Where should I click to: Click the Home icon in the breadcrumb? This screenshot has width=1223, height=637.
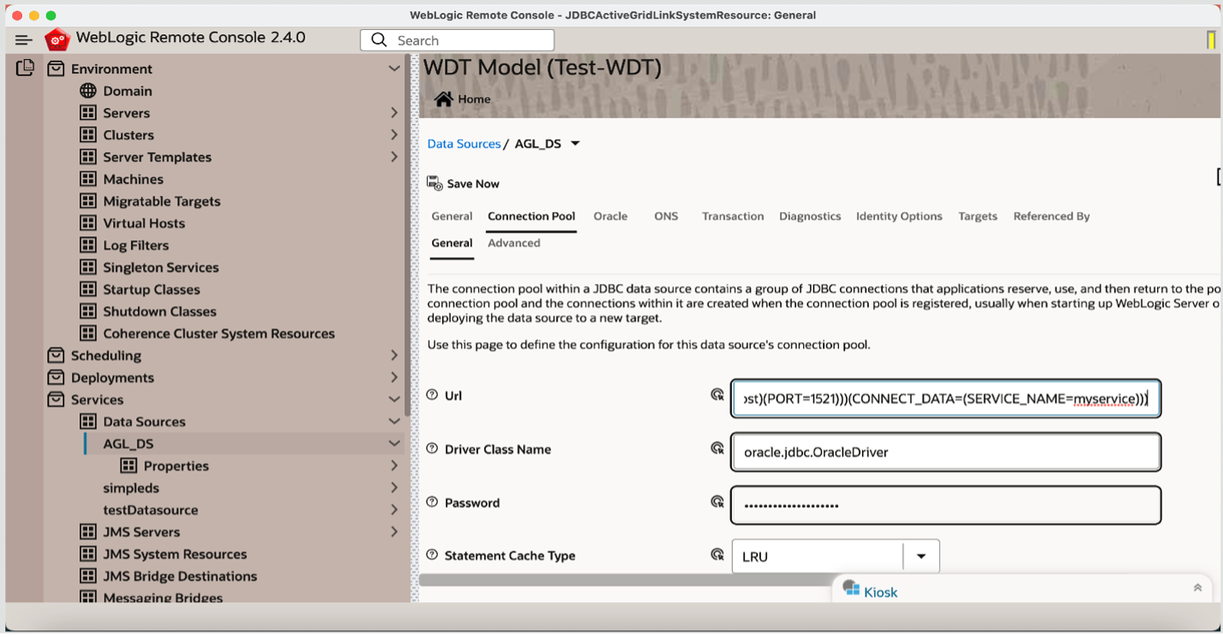[x=442, y=98]
